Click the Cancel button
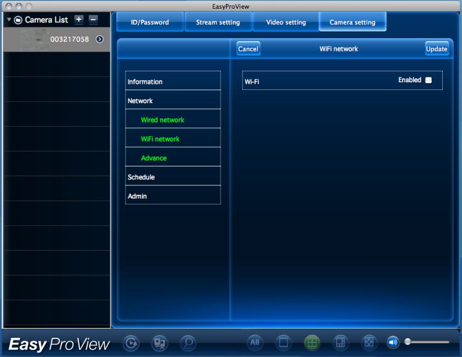Image resolution: width=462 pixels, height=357 pixels. tap(248, 49)
